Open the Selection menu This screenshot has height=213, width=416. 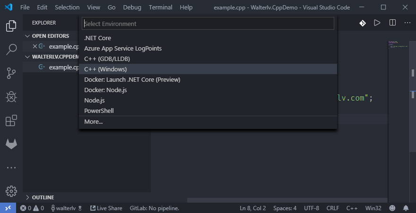pyautogui.click(x=67, y=8)
